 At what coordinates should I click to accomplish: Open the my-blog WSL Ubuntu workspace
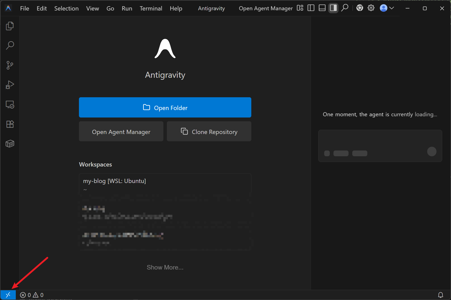(115, 181)
